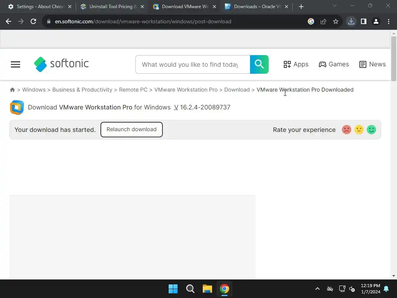Click the page vertical scrollbar thumb
397x298 pixels.
(x=394, y=59)
